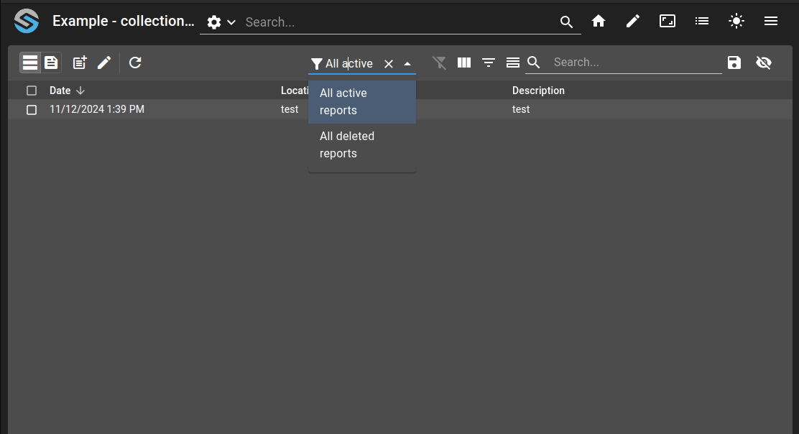Click the table search magnifier icon
The image size is (799, 434).
pyautogui.click(x=534, y=62)
